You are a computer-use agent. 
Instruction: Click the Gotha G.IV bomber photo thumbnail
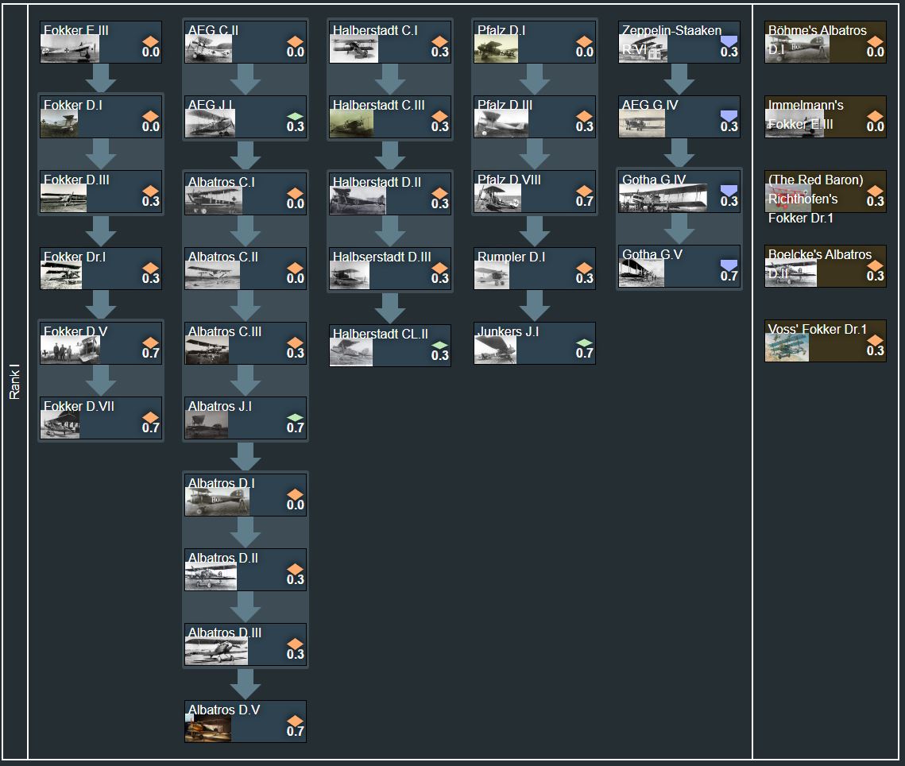pos(663,198)
